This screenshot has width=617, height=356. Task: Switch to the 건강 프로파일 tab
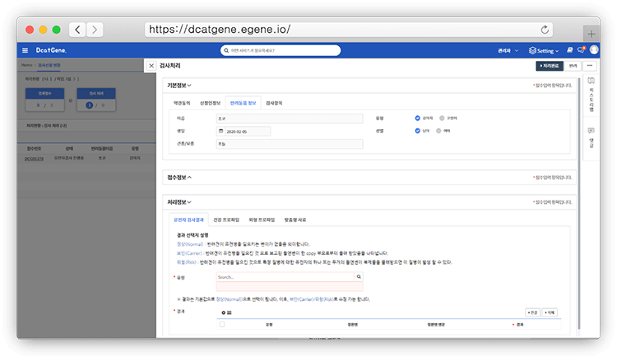click(226, 220)
